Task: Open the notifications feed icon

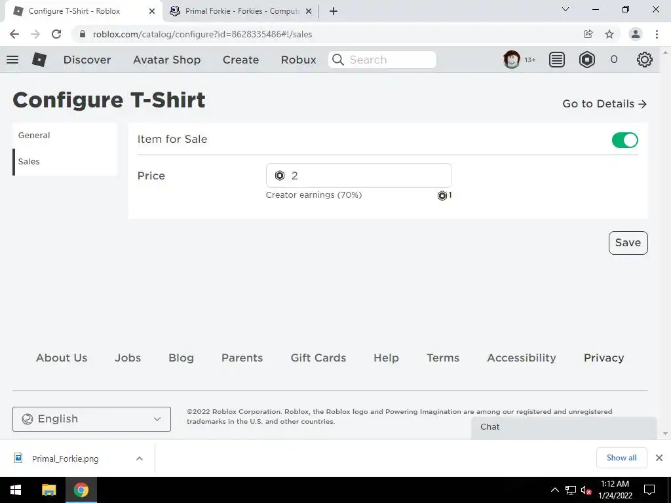Action: point(557,60)
